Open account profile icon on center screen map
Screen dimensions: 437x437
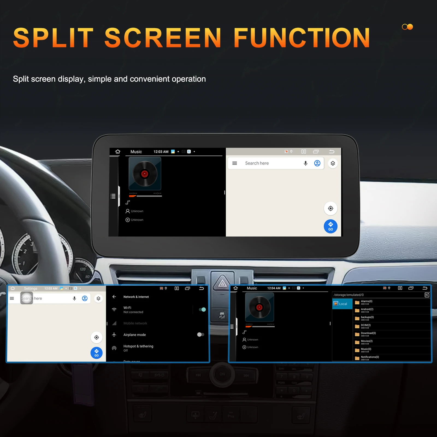pos(317,163)
